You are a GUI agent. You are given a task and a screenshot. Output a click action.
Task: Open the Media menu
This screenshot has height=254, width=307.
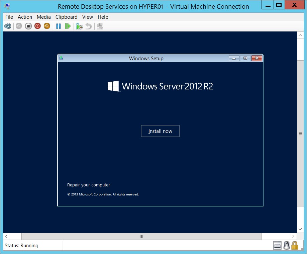pos(44,17)
